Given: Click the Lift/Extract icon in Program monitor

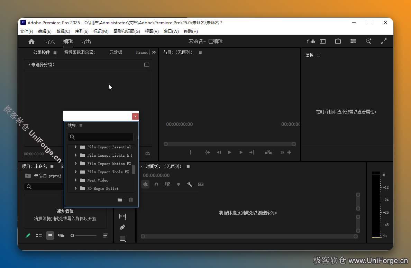Looking at the screenshot, I should tap(268, 153).
